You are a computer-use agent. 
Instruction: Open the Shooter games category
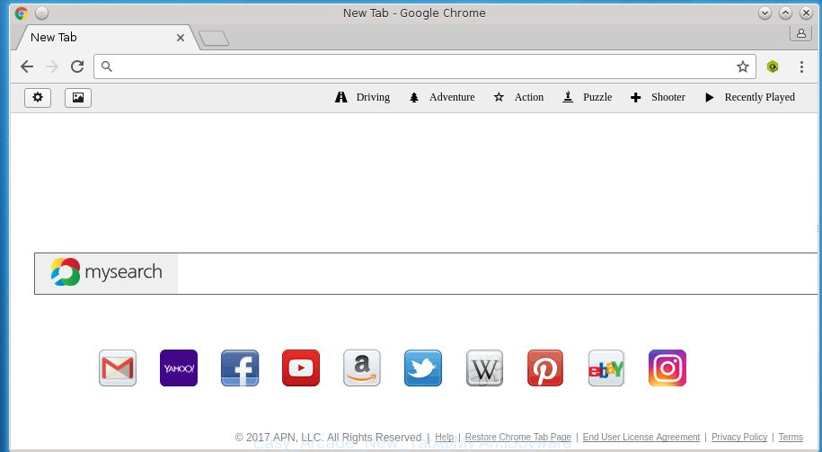pos(658,98)
